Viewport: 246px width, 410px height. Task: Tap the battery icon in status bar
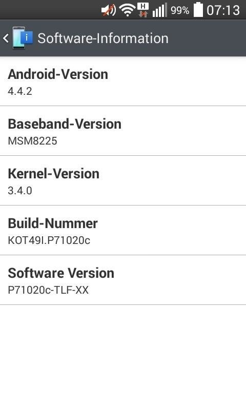[198, 10]
